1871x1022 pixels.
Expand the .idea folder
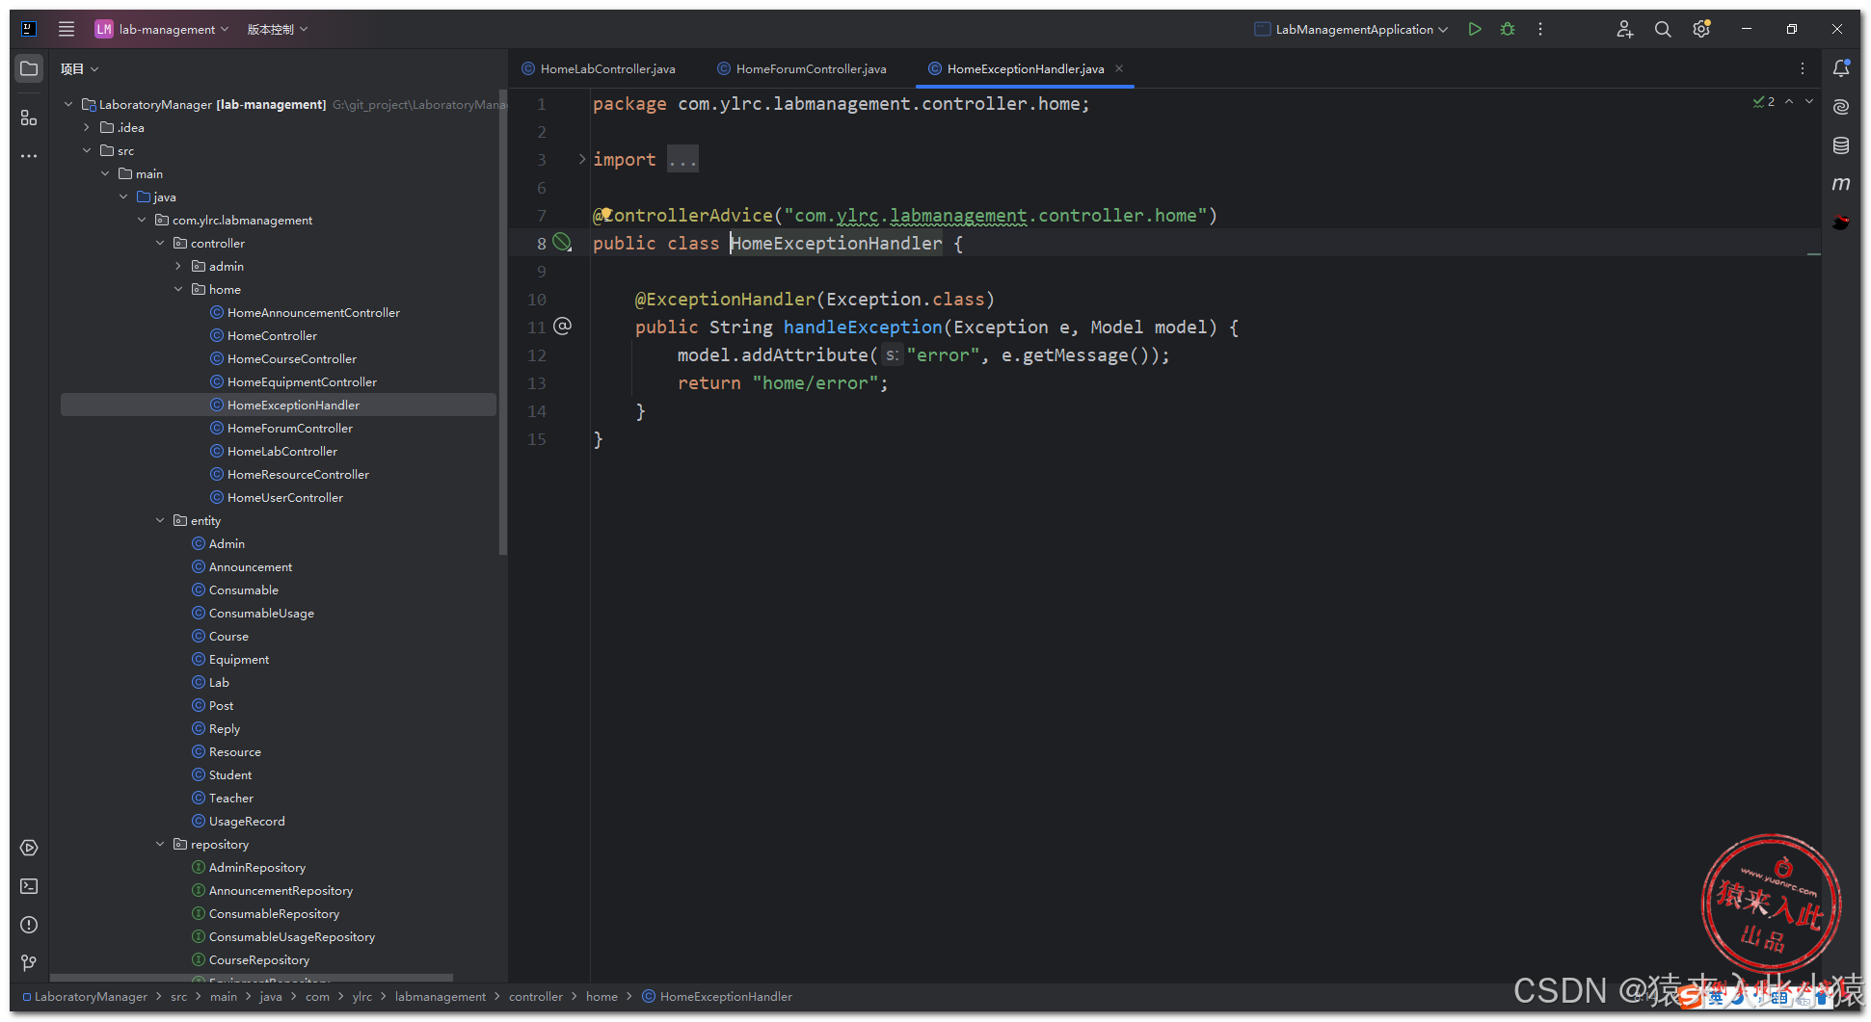click(x=87, y=127)
